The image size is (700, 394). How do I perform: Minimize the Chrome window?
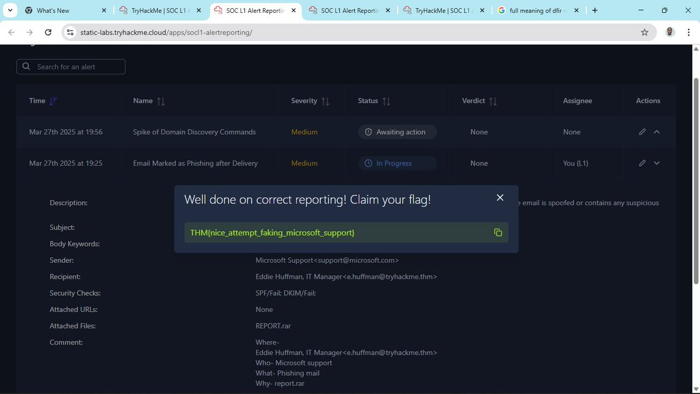[642, 11]
